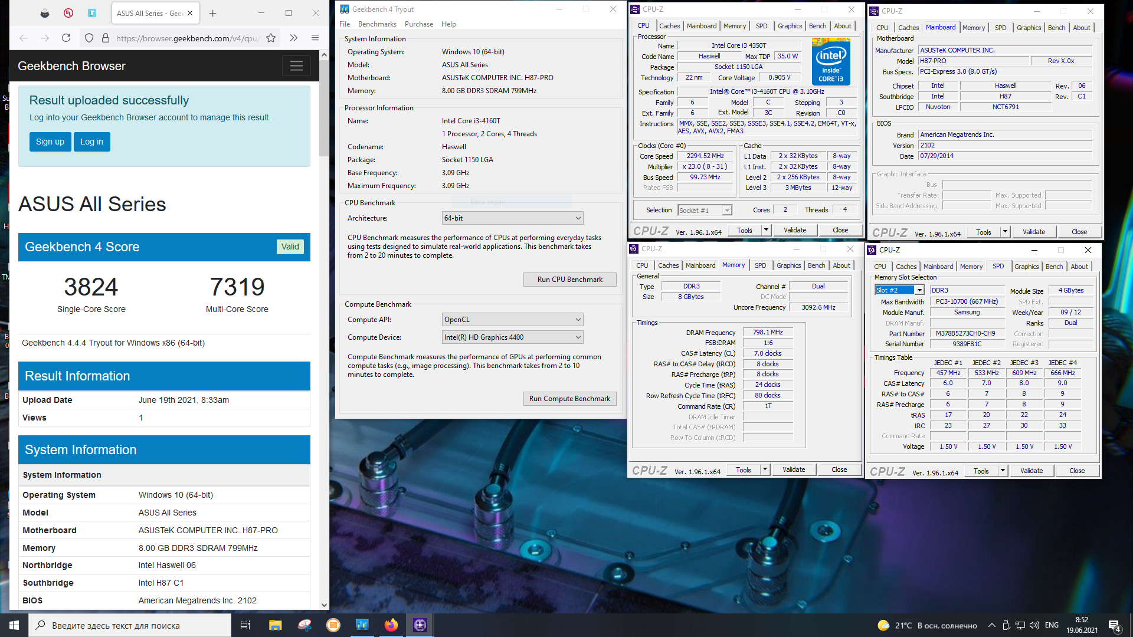Click the Sign up button
Image resolution: width=1133 pixels, height=637 pixels.
tap(50, 142)
